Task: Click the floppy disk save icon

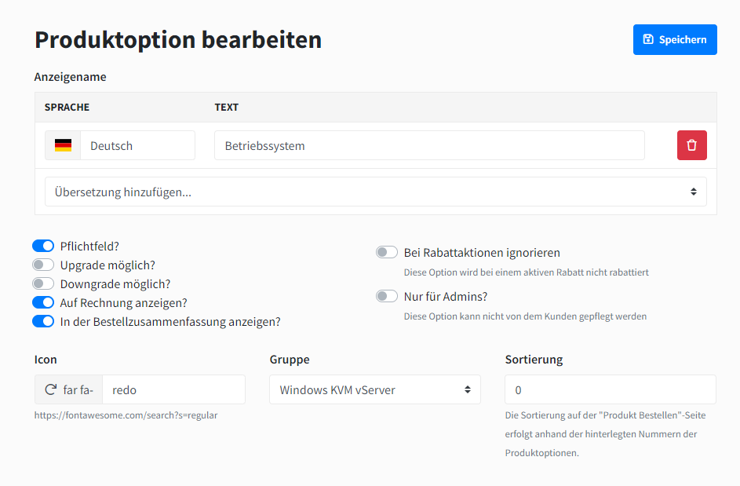Action: click(648, 39)
